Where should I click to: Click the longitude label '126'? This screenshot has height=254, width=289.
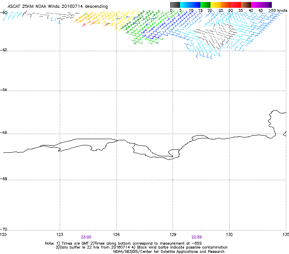(116, 234)
